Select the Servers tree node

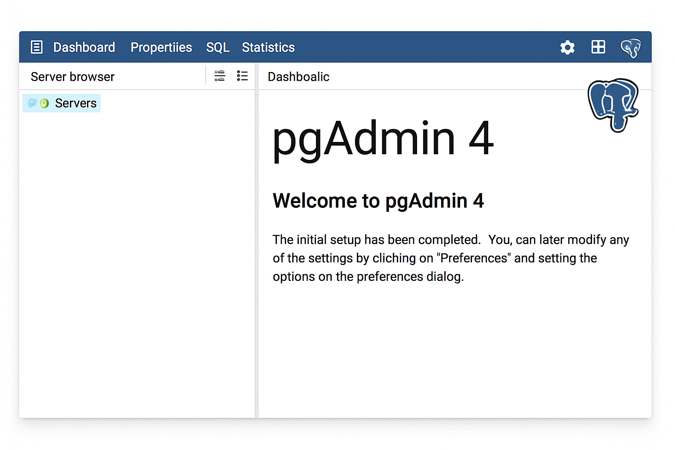point(62,103)
